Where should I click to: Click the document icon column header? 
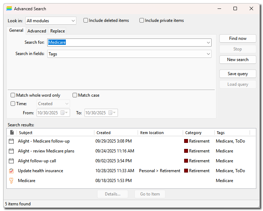pos(12,133)
